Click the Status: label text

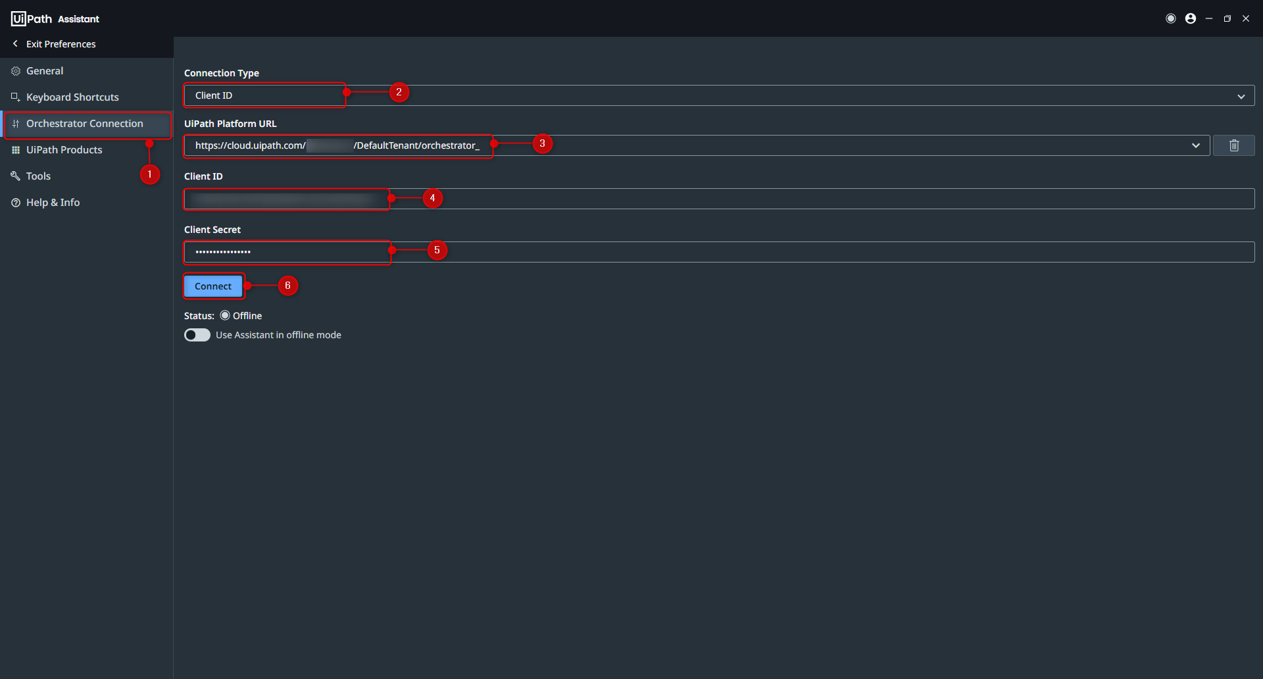(199, 316)
